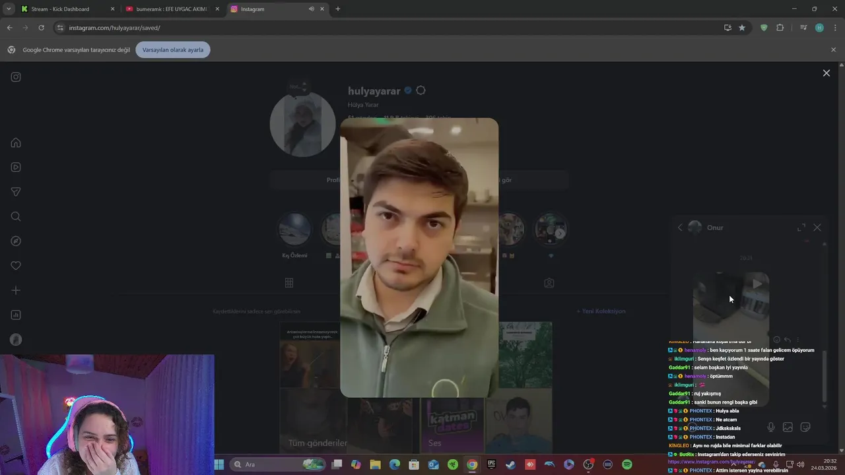Image resolution: width=845 pixels, height=475 pixels.
Task: Open Reels icon in Instagram sidebar
Action: click(16, 168)
